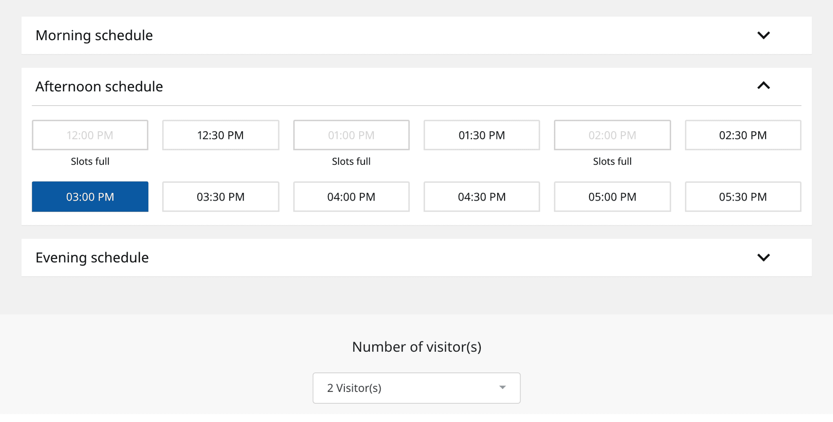Choose the 04:30 PM time slot
Viewport: 833px width, 422px height.
(482, 197)
